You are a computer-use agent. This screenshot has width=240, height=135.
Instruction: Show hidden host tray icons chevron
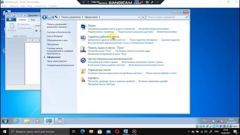click(189, 132)
